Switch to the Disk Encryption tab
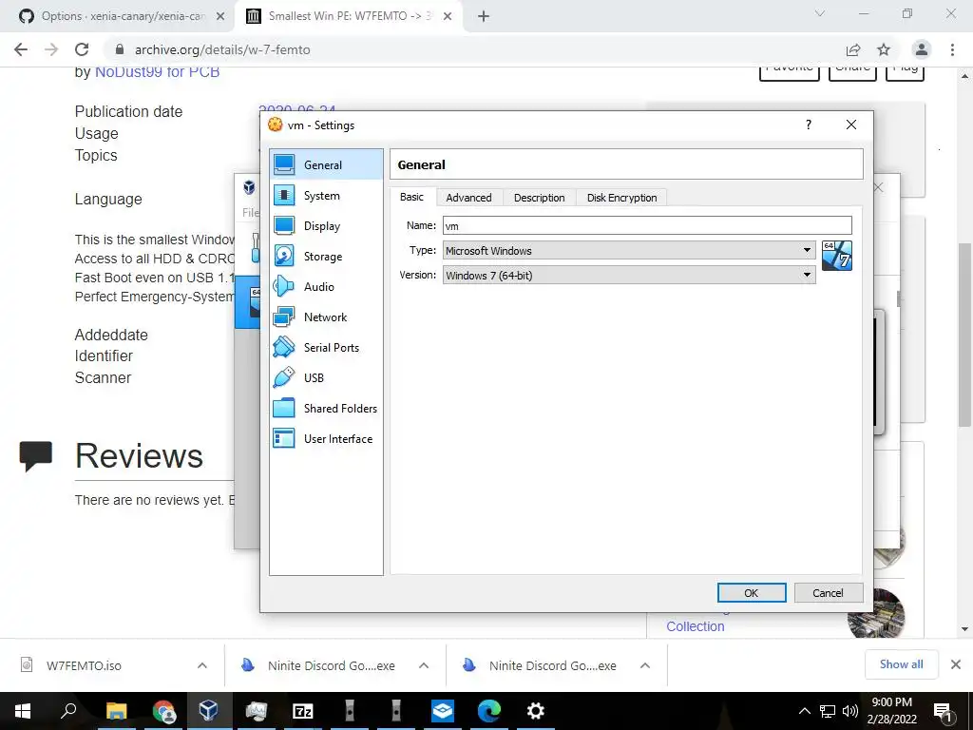This screenshot has height=730, width=973. pyautogui.click(x=621, y=198)
